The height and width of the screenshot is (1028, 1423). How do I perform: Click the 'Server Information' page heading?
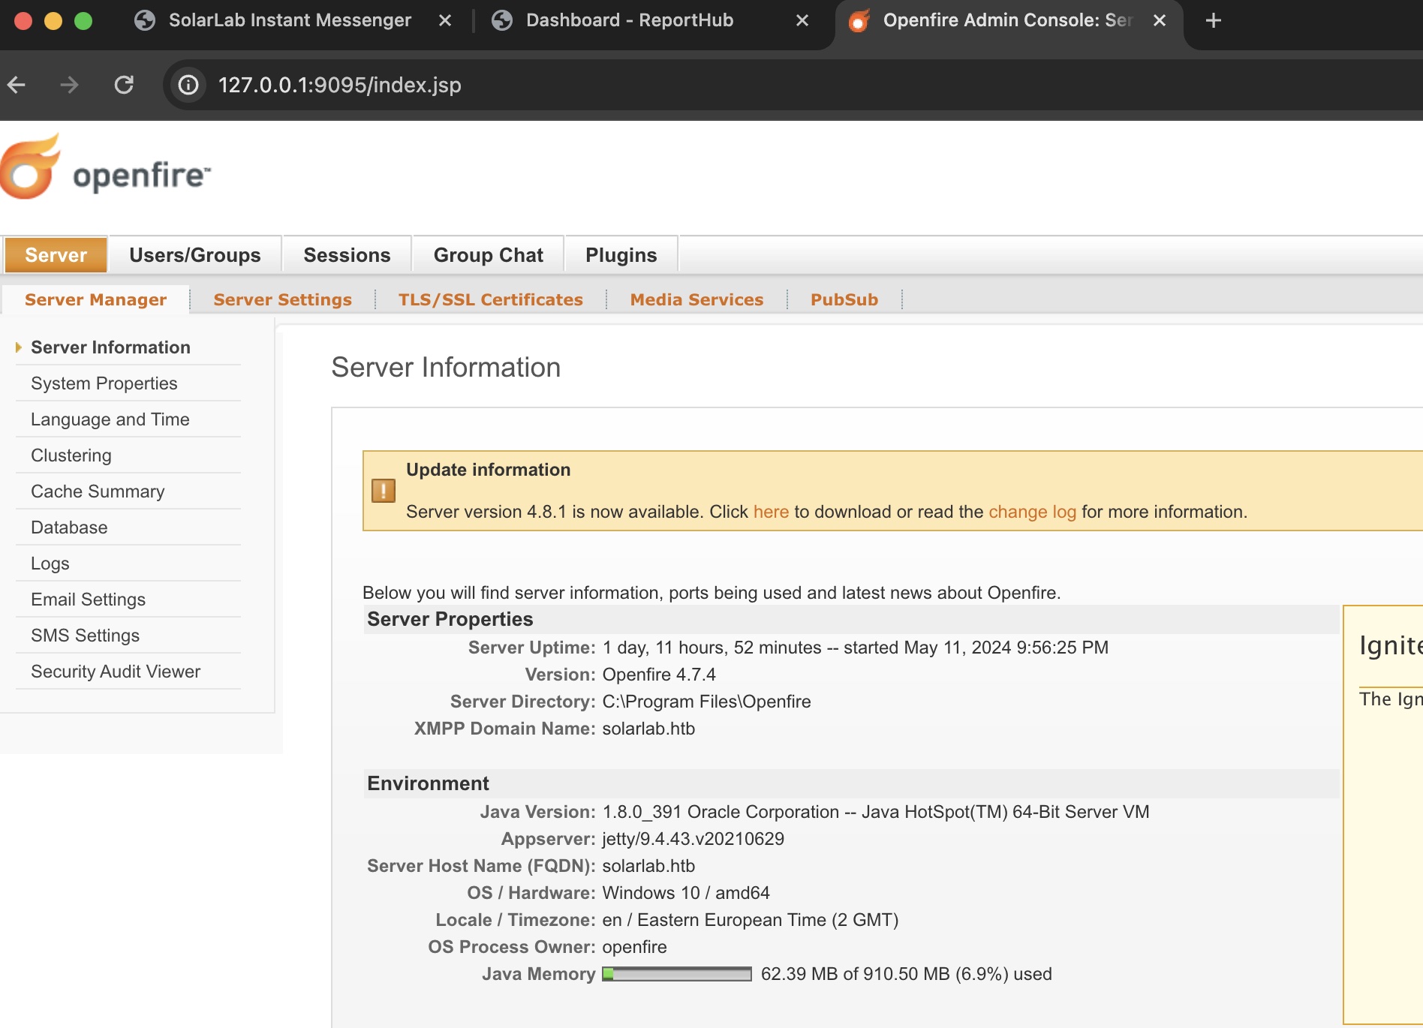[x=446, y=368]
